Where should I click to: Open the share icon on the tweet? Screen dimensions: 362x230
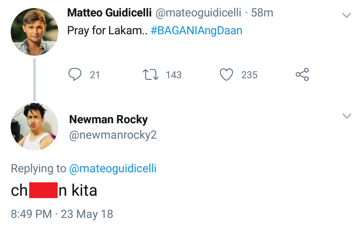click(x=302, y=75)
